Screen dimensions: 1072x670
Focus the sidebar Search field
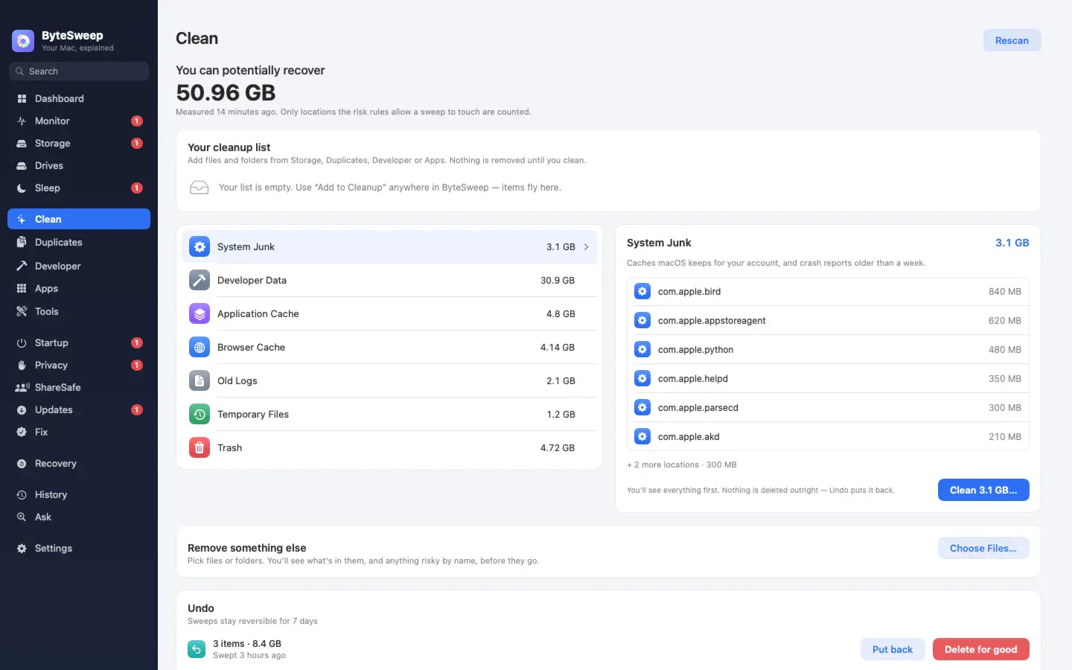coord(79,71)
